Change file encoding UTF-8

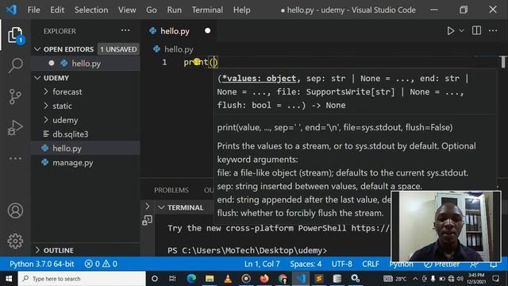(x=342, y=264)
